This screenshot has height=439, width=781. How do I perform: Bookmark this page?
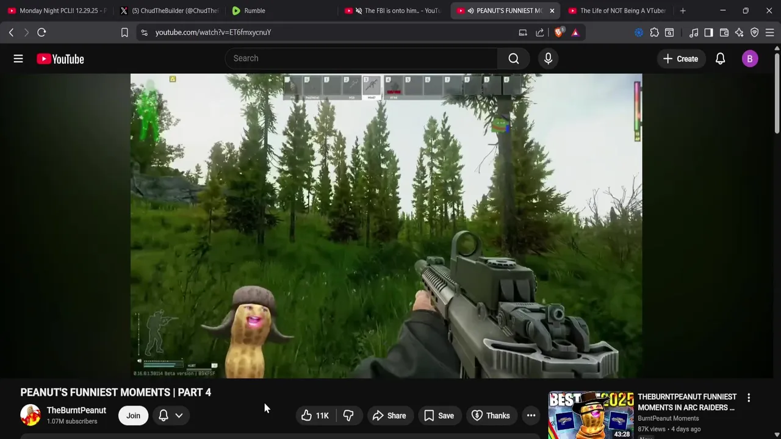(124, 32)
